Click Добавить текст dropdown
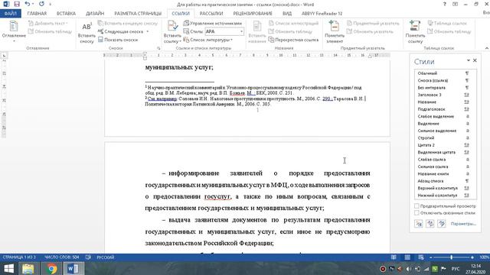 (47, 24)
